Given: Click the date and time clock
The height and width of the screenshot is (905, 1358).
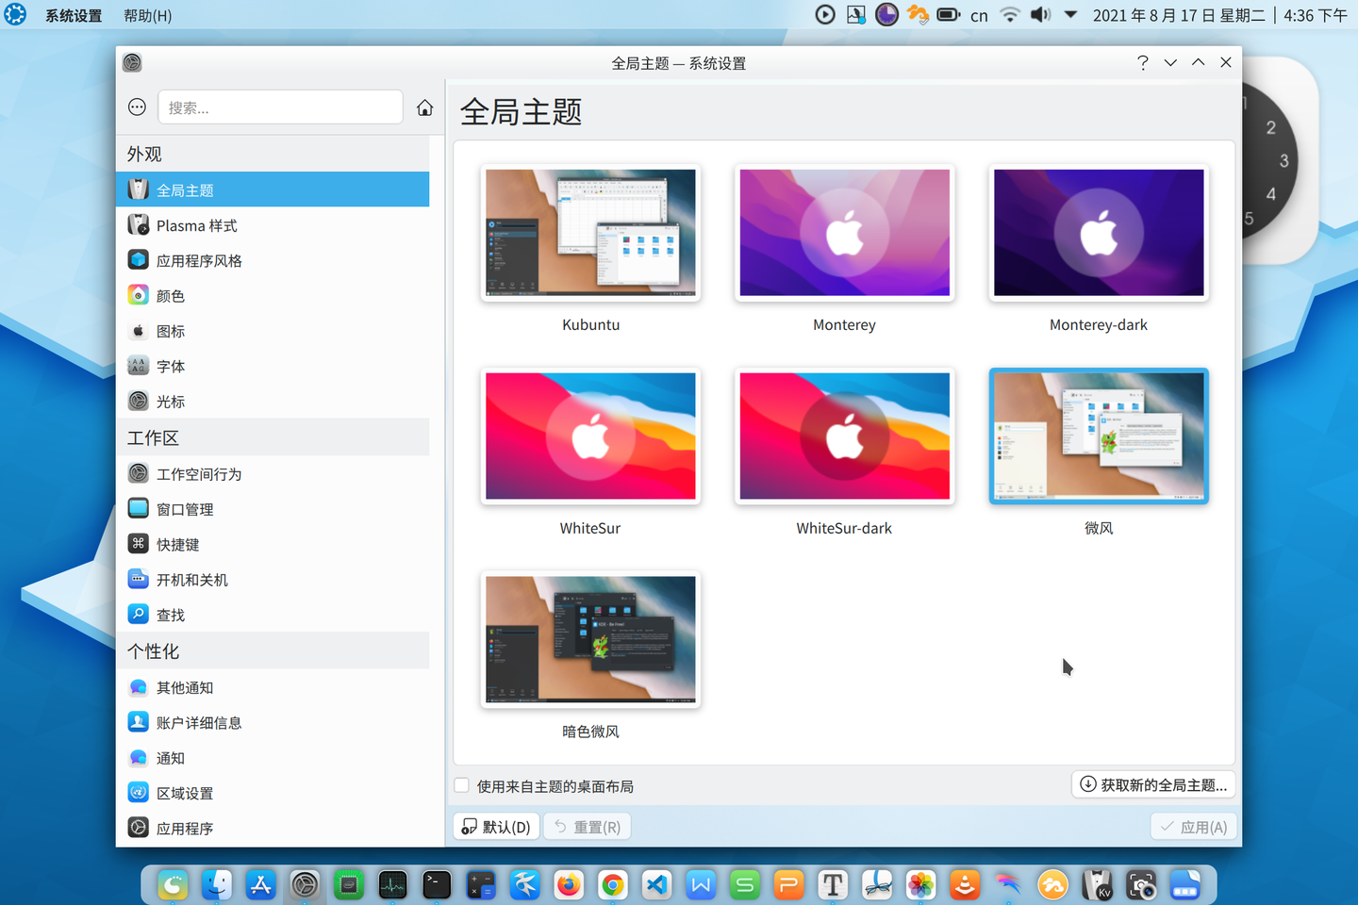Looking at the screenshot, I should pos(1220,15).
